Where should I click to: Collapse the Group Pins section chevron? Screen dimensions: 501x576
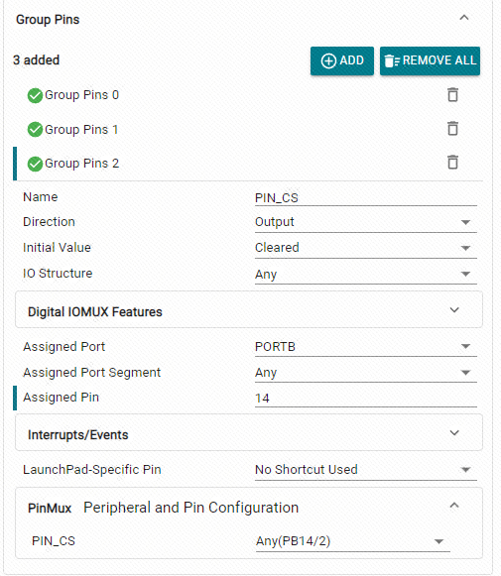click(x=464, y=18)
